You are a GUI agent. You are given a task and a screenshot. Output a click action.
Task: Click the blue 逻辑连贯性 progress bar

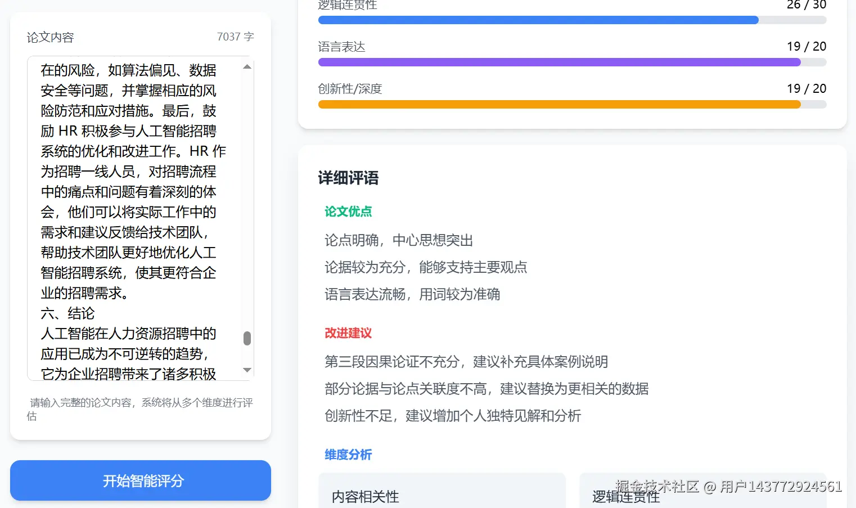tap(538, 20)
